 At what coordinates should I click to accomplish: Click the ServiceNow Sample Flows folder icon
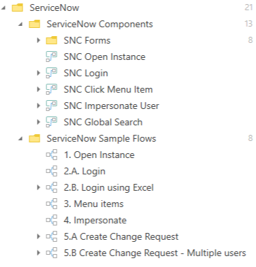tap(35, 138)
